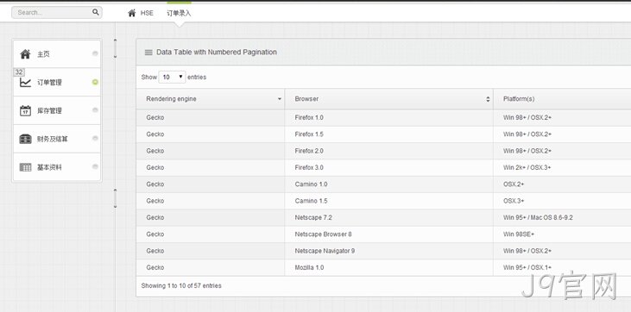Toggle the indicator dot beside 基本资料
The height and width of the screenshot is (312, 631).
[95, 166]
